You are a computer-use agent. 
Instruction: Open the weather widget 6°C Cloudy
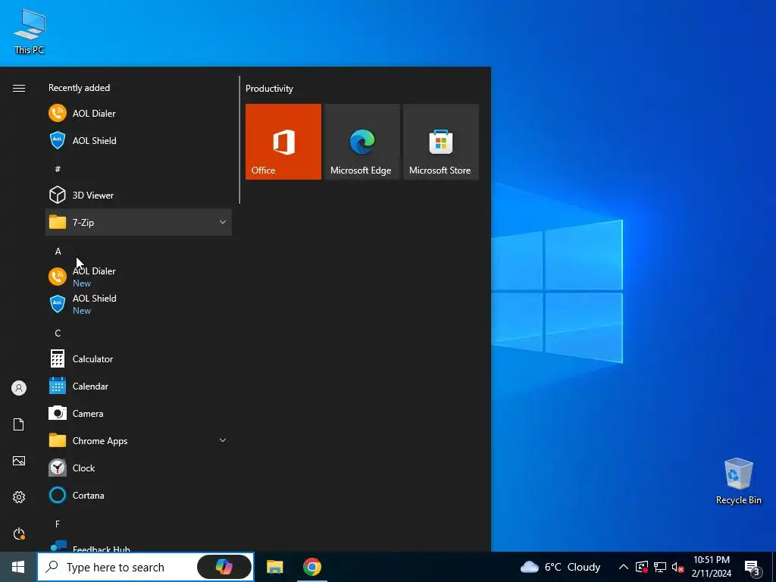tap(560, 567)
